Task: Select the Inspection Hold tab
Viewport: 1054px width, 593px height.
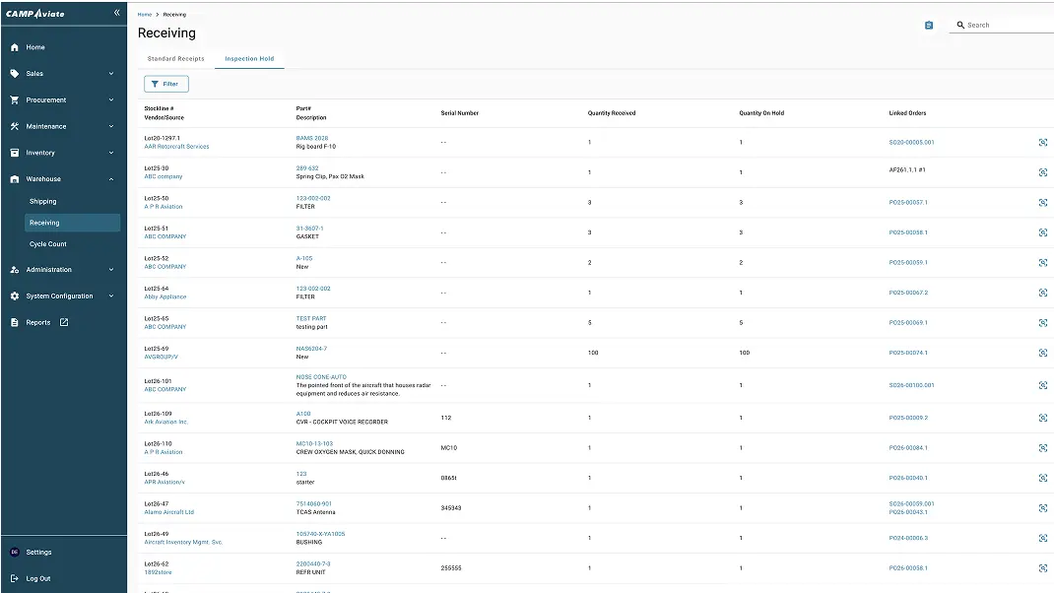Action: click(x=249, y=58)
